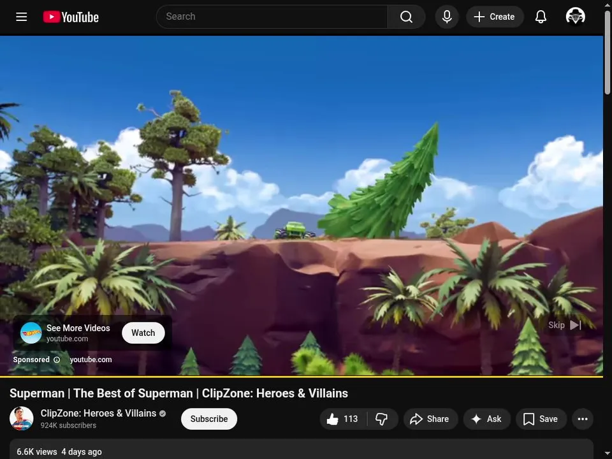Image resolution: width=612 pixels, height=459 pixels.
Task: Like the video with thumbs up
Action: [x=343, y=419]
